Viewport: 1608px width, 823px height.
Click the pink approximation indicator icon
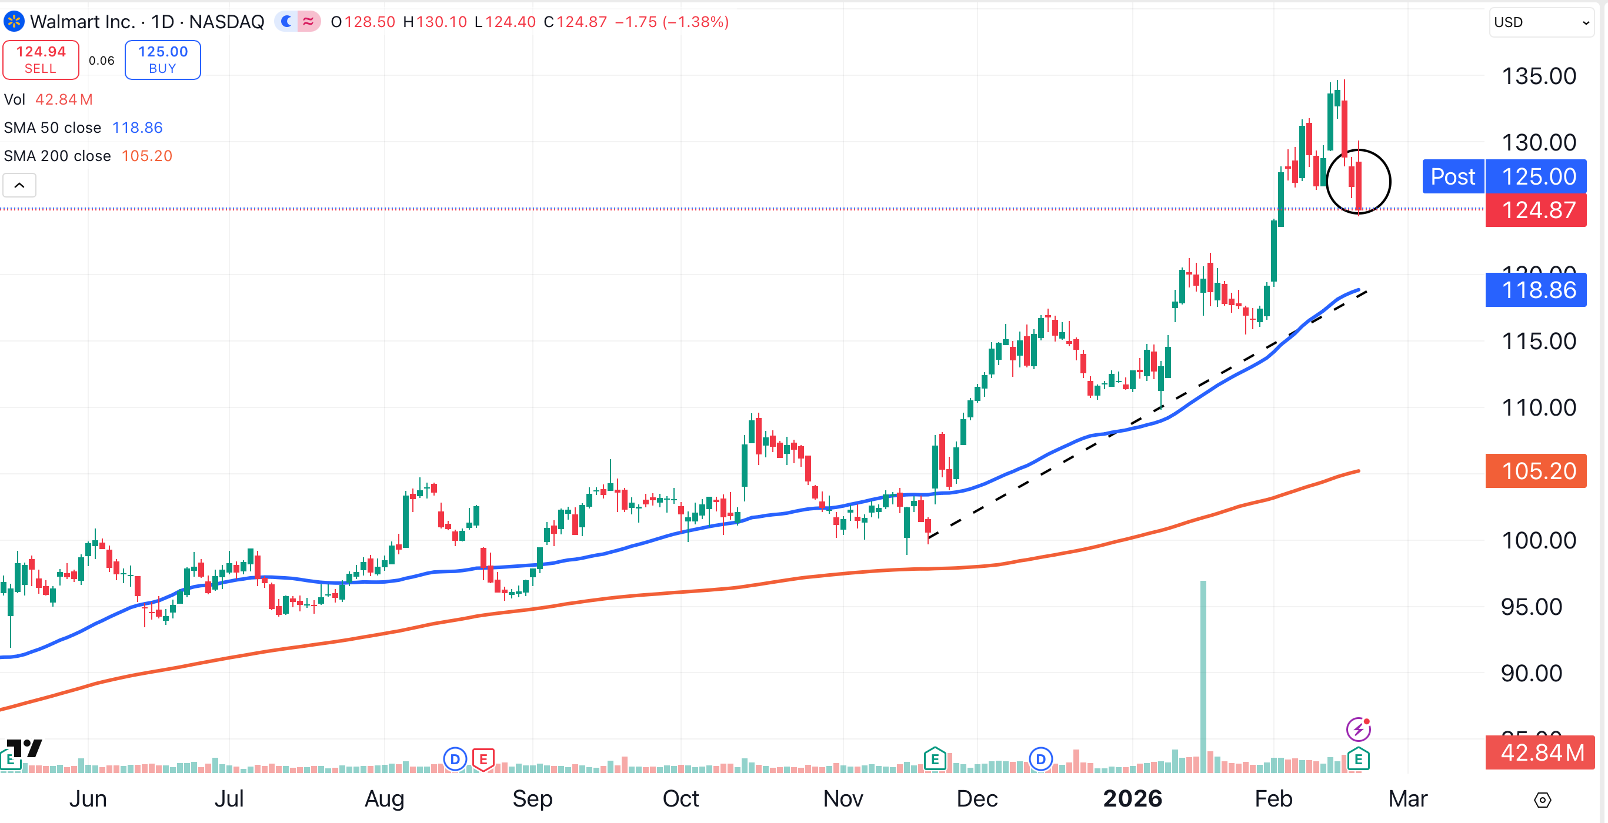click(308, 22)
